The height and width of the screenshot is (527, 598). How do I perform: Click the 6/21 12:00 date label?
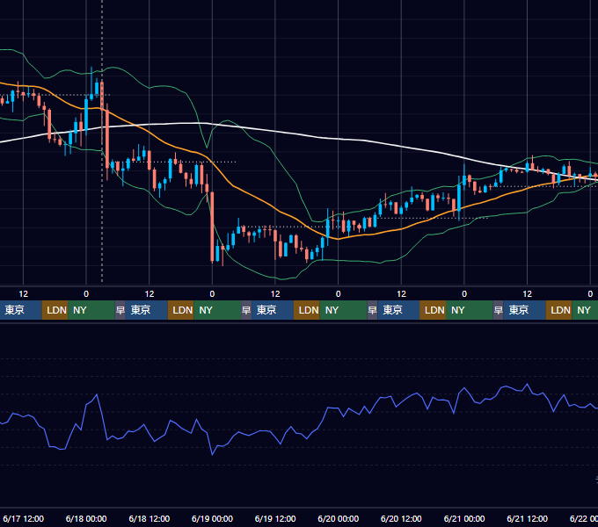[x=527, y=518]
